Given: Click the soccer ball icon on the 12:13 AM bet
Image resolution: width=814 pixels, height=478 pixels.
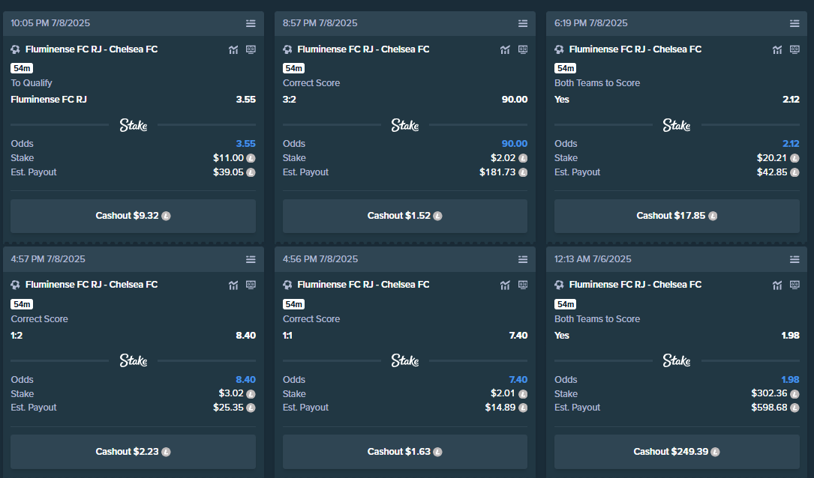Looking at the screenshot, I should pos(559,285).
